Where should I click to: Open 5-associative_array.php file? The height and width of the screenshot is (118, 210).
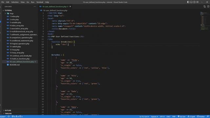[19, 29]
